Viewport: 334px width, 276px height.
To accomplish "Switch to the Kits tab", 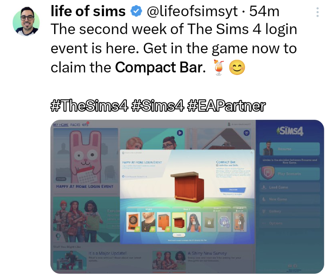I will point(85,125).
